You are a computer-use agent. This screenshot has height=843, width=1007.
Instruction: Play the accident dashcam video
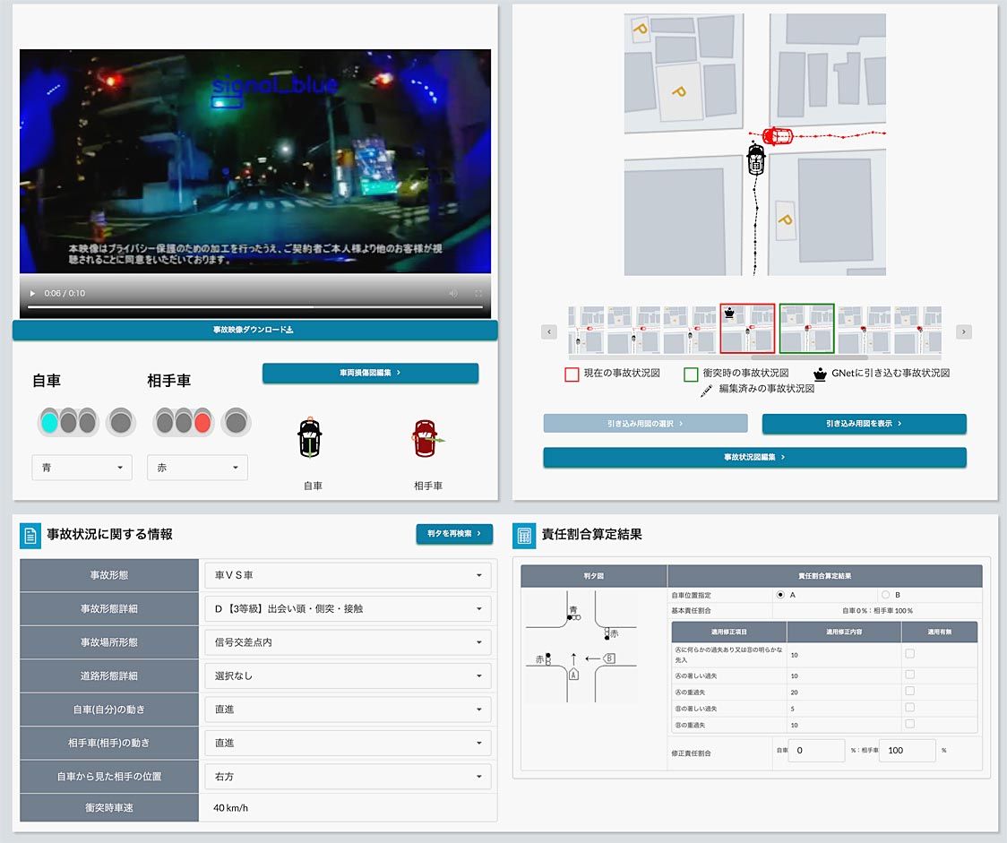(x=33, y=293)
